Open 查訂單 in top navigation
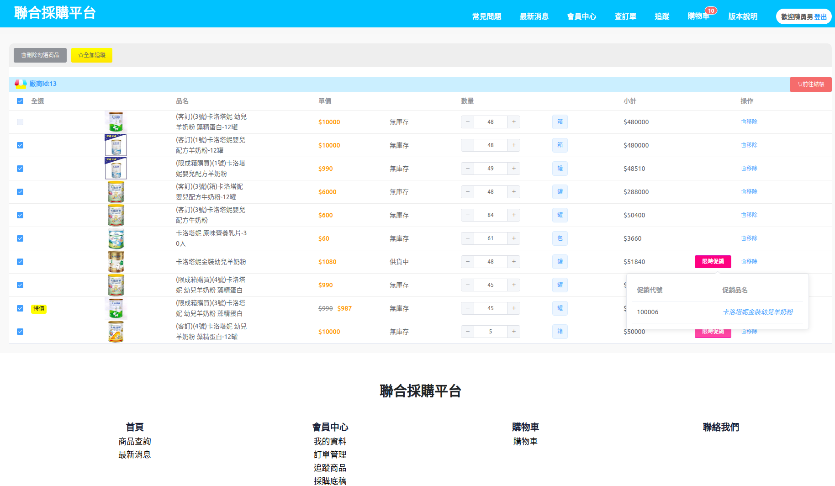The width and height of the screenshot is (835, 486). (625, 16)
